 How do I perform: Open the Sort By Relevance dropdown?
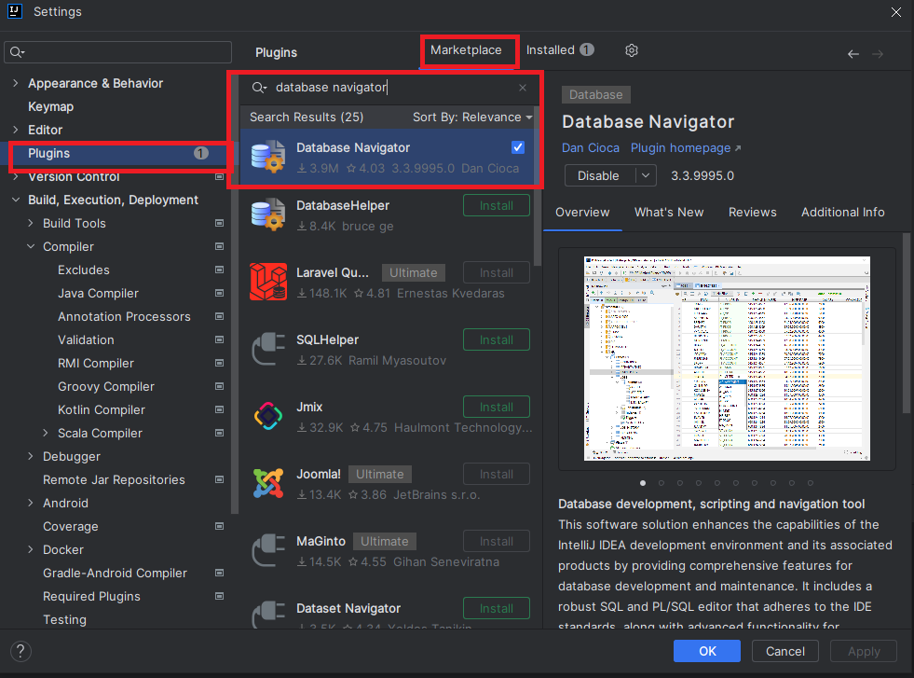(472, 118)
